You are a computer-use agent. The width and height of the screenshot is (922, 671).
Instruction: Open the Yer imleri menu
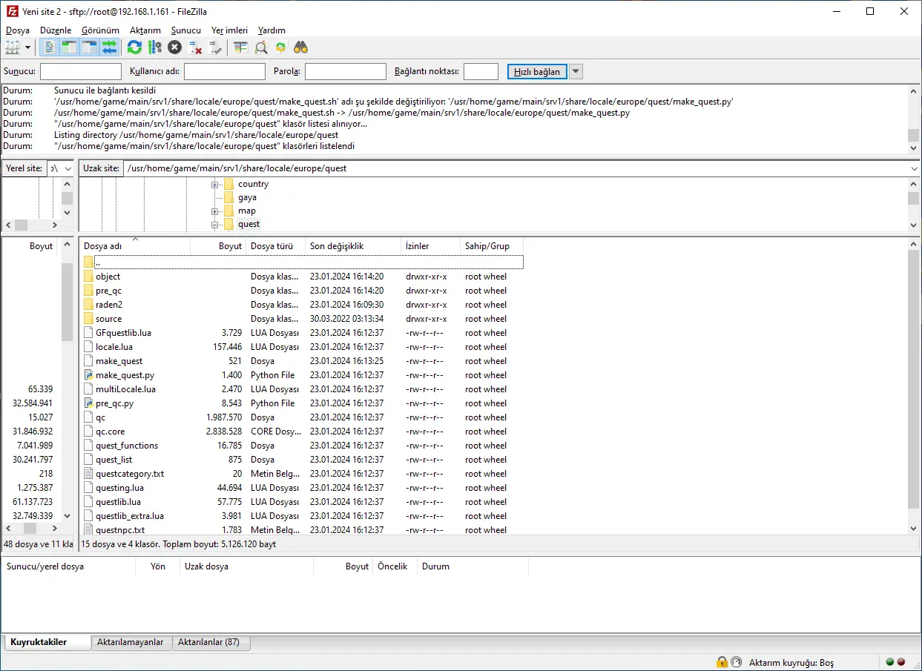[229, 30]
